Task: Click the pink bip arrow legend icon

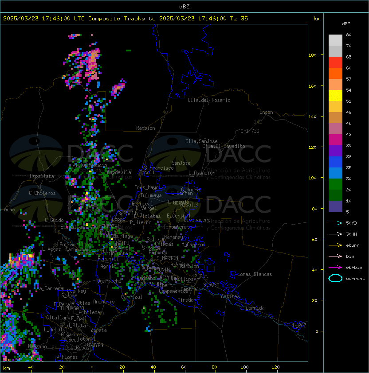Action: [x=335, y=256]
